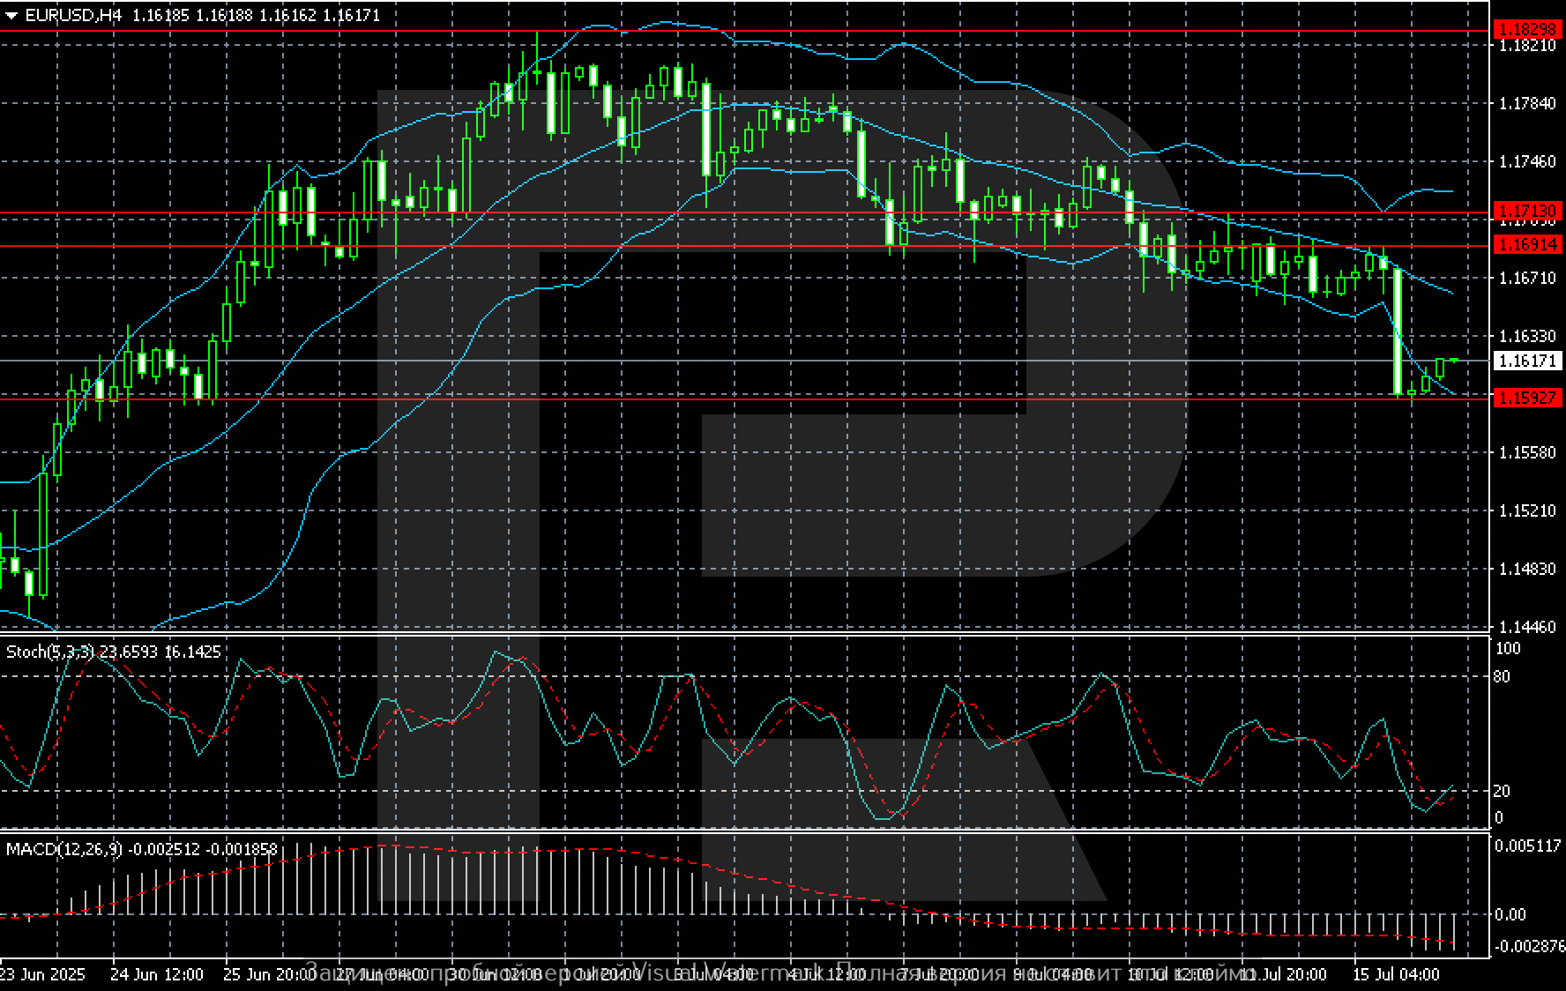The height and width of the screenshot is (991, 1566).
Task: Select the 1.16914 red price level tag
Action: (1527, 245)
